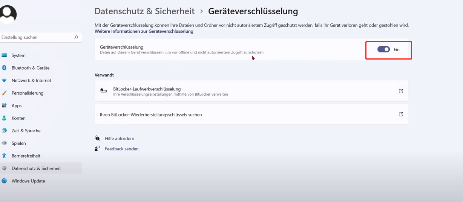
Task: Click the Zeit & Sprache globe icon
Action: click(x=4, y=131)
